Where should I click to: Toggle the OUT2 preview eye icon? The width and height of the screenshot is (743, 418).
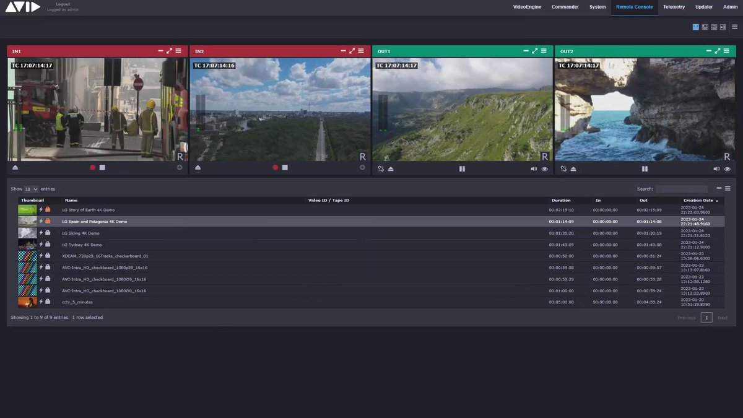[x=728, y=168]
